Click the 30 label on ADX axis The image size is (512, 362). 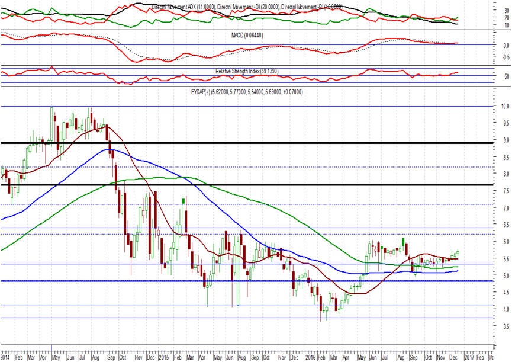[507, 11]
